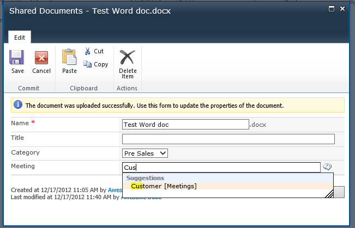Click the blue info icon in notification bar
Screen dimensions: 355x228
(x=18, y=105)
